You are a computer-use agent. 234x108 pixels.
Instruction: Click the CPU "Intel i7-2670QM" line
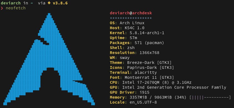(151, 82)
